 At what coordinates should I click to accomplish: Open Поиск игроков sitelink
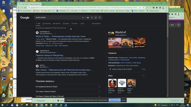(x=63, y=45)
